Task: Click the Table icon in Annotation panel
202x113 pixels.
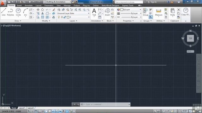Action: pyautogui.click(x=100, y=17)
